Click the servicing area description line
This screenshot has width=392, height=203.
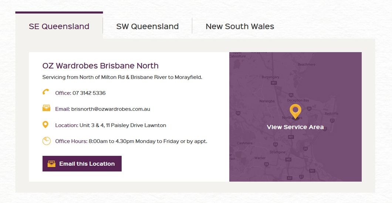[122, 77]
